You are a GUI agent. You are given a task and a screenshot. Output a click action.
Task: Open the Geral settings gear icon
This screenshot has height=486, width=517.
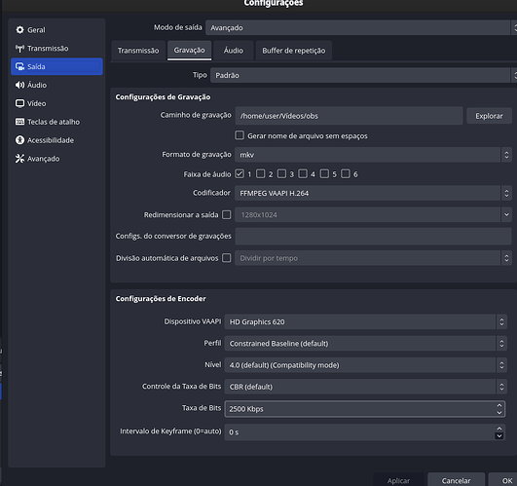[19, 30]
